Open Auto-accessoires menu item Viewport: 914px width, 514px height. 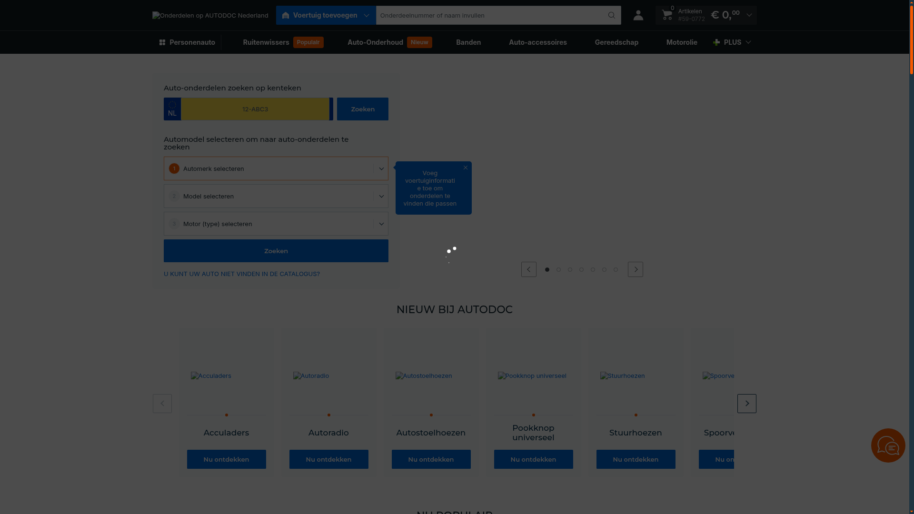tap(537, 42)
